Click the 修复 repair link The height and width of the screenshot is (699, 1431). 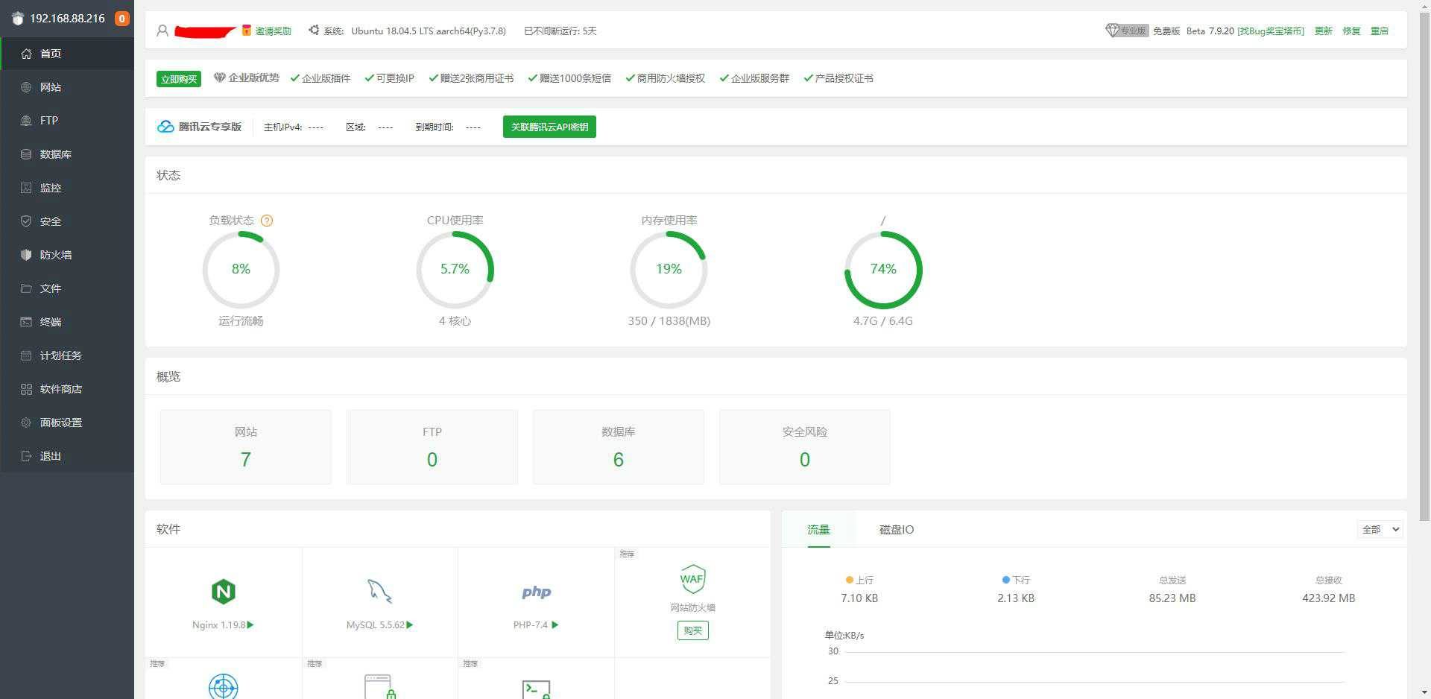(x=1351, y=31)
